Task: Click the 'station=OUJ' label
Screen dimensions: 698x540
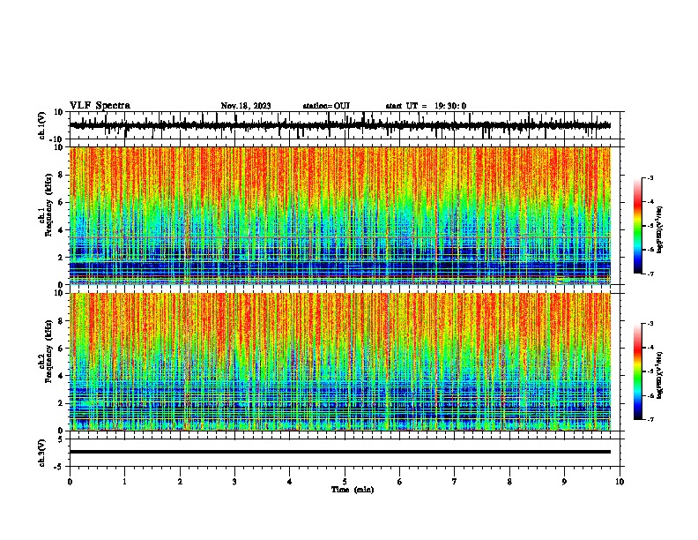Action: click(x=326, y=106)
